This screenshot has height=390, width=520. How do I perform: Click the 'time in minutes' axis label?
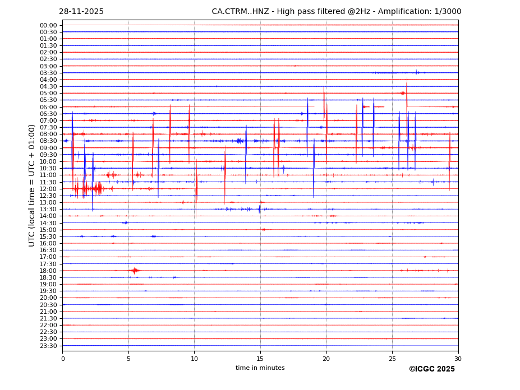[x=260, y=368]
